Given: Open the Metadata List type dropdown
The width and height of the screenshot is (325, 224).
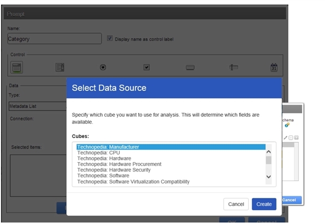Looking at the screenshot, I should 37,106.
